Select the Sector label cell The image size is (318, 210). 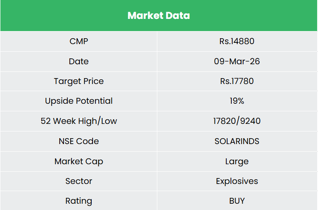click(79, 181)
